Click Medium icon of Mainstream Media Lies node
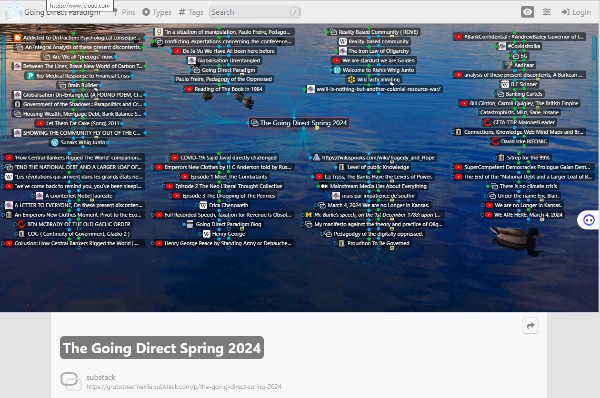This screenshot has height=398, width=600. [324, 186]
